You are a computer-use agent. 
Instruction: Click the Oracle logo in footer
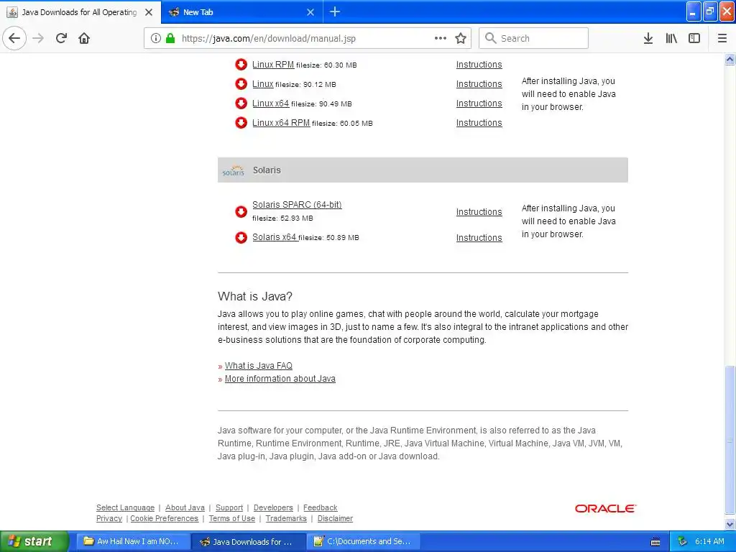[605, 508]
